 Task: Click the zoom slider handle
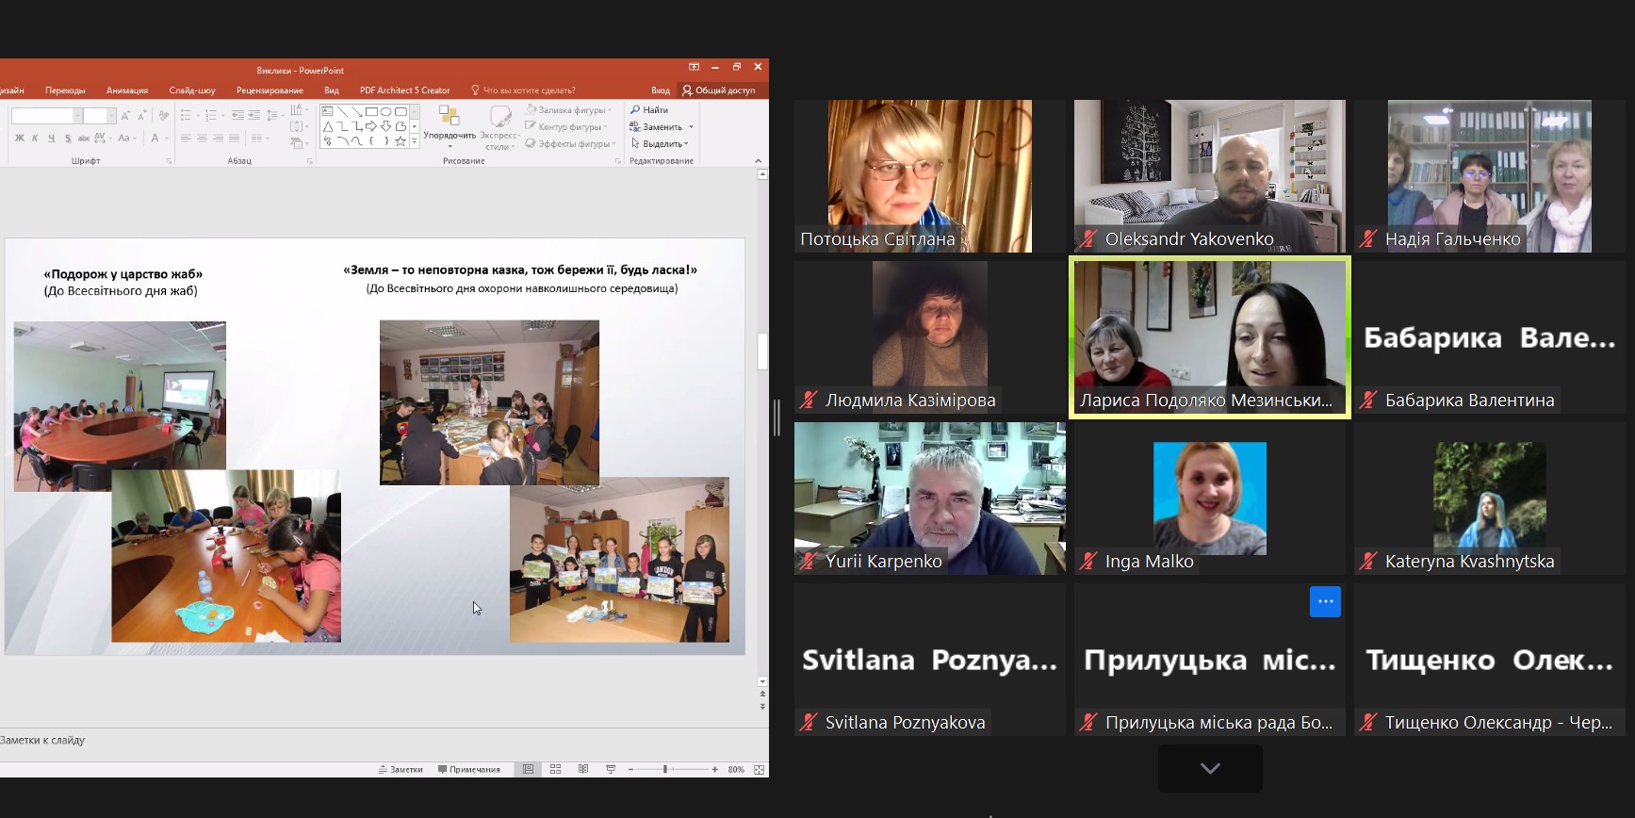(665, 769)
